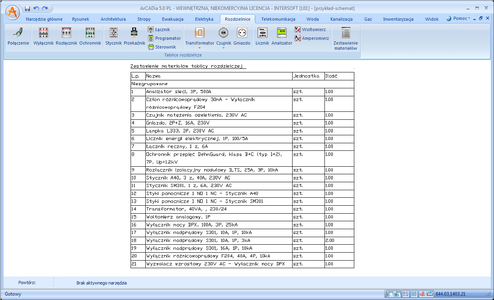This screenshot has width=494, height=300.
Task: Redo the last undone action
Action: [x=45, y=8]
